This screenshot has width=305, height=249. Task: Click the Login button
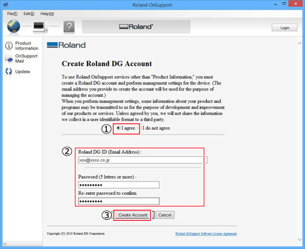tap(285, 28)
